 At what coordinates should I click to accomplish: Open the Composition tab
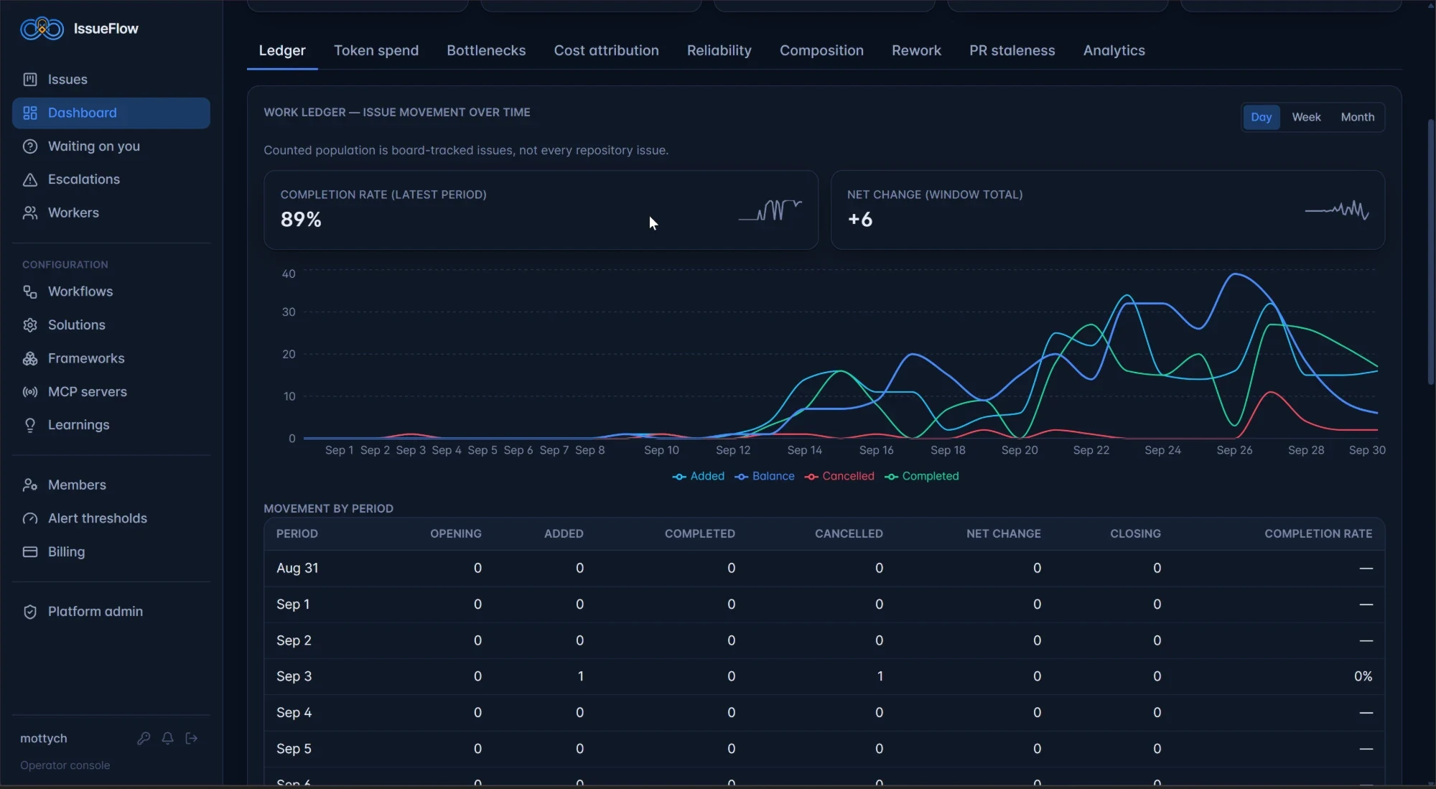[821, 50]
